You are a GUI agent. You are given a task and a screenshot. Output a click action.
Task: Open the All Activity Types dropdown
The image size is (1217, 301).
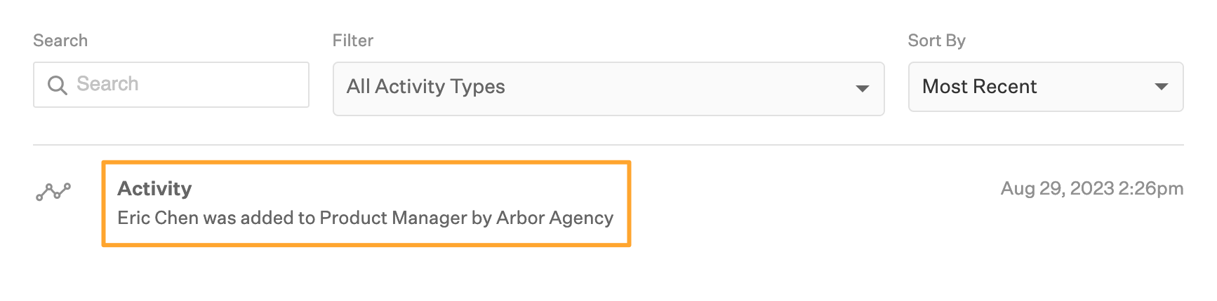[x=608, y=89]
